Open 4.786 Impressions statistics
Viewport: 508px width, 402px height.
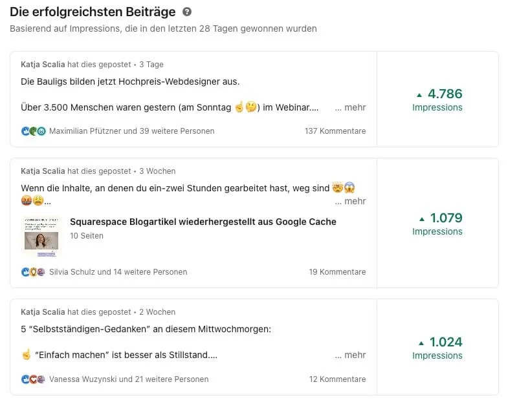[437, 100]
